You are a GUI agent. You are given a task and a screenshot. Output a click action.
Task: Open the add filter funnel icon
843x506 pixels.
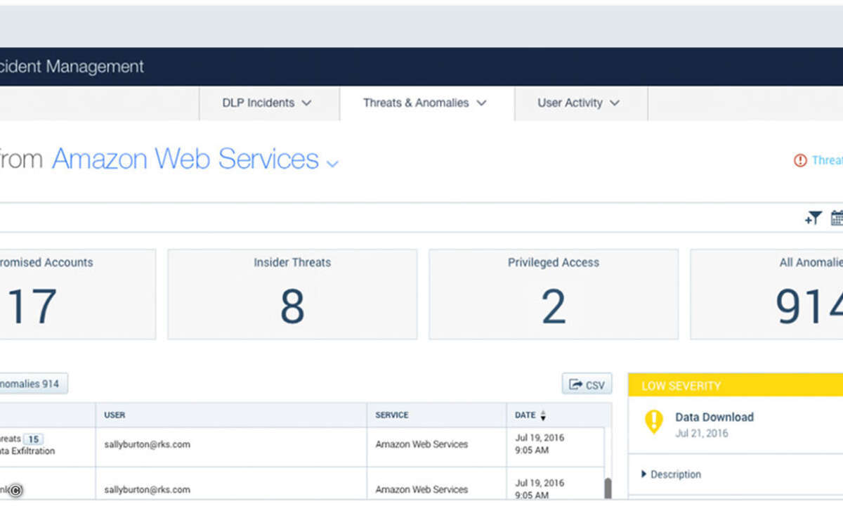coord(813,219)
